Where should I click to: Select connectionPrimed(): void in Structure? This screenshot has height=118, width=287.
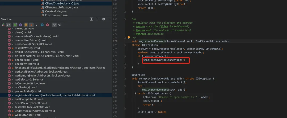(31, 40)
